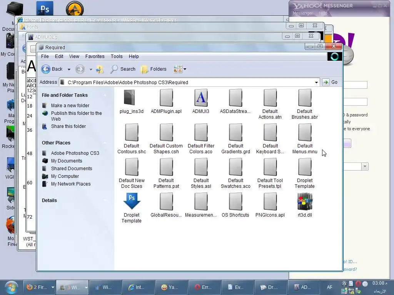Viewport: 394px width, 295px height.
Task: Open My Computer from Other Places
Action: [x=65, y=176]
